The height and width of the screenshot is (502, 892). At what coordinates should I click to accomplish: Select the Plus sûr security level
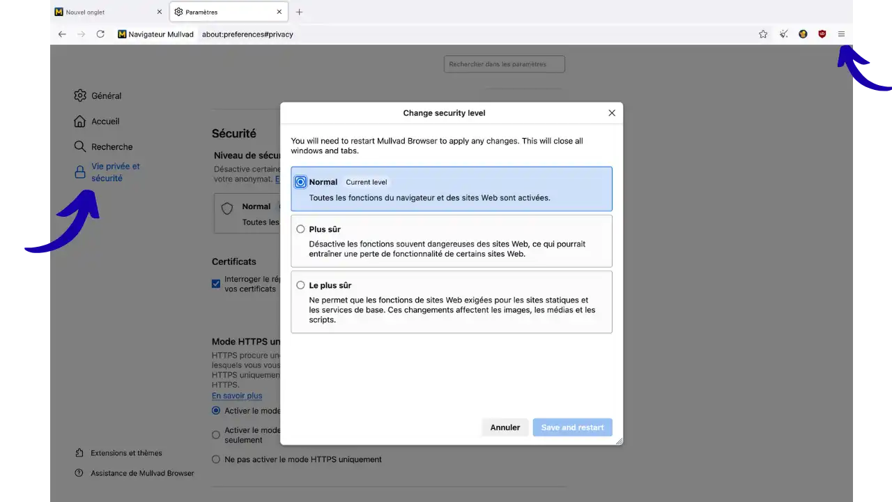click(300, 229)
